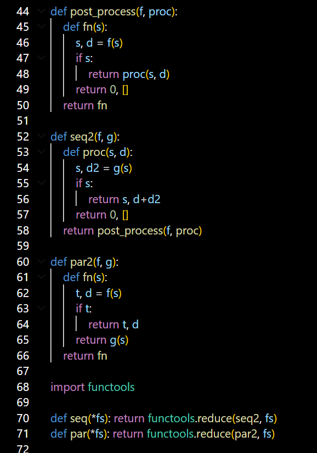Place cursor on post_process call in line 58

coord(130,231)
